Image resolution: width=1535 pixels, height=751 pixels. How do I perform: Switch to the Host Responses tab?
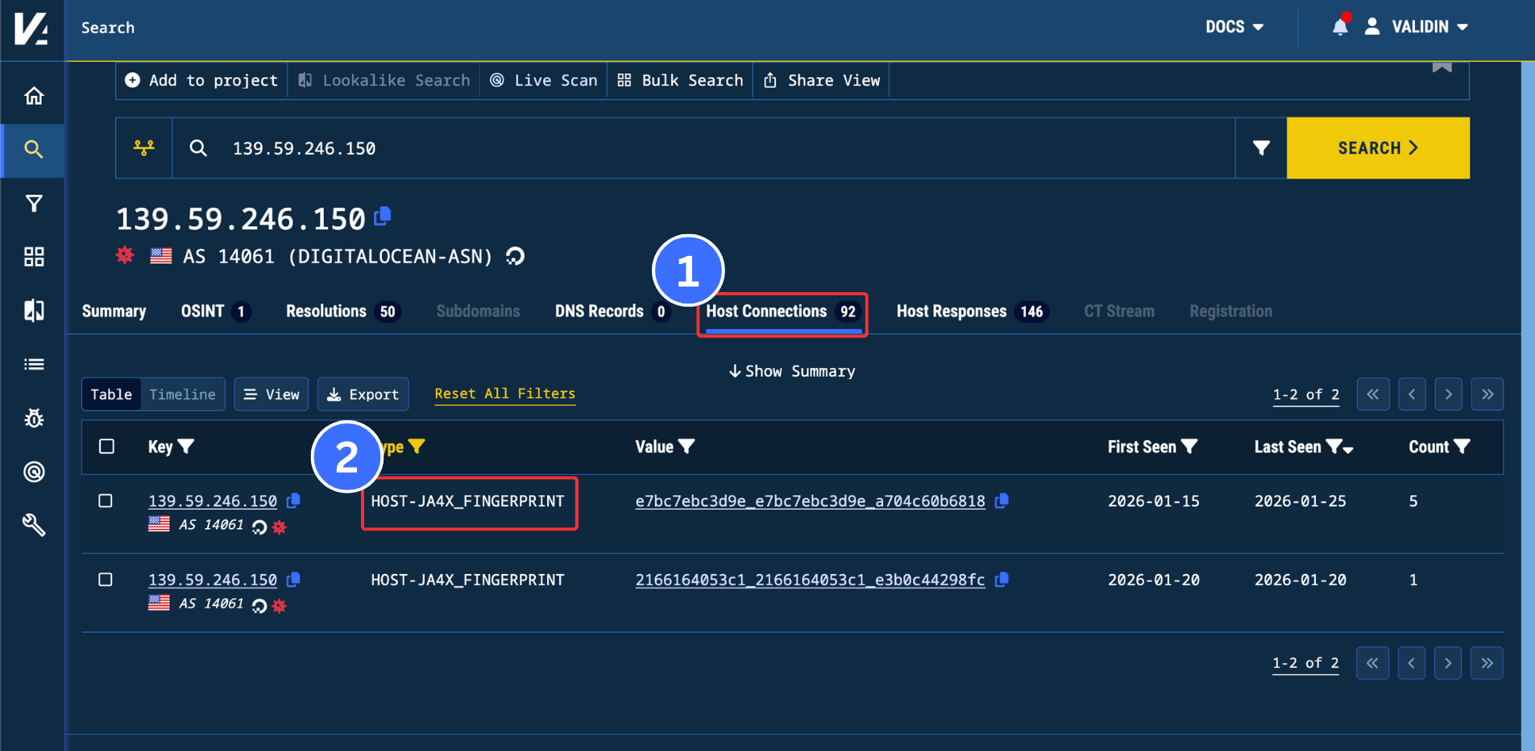point(952,312)
